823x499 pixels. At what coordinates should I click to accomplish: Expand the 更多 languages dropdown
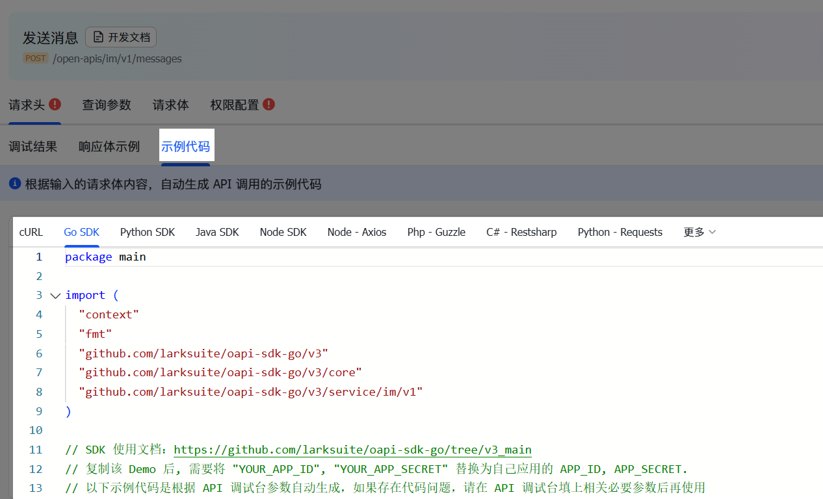[699, 232]
